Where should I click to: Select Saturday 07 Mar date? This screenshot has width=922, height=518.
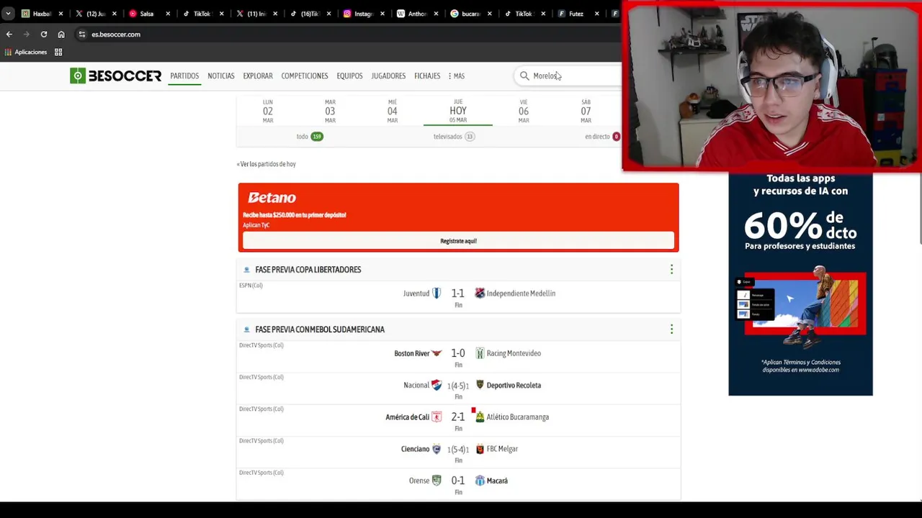(586, 111)
